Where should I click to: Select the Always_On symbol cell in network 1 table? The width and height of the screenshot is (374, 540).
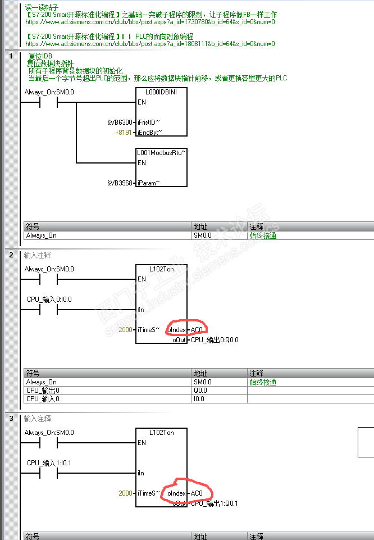point(107,235)
